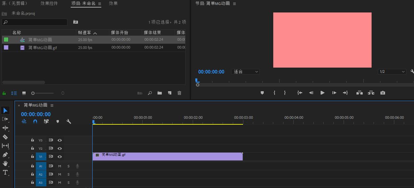Mute audio track A3
The image size is (414, 188).
coord(60,182)
